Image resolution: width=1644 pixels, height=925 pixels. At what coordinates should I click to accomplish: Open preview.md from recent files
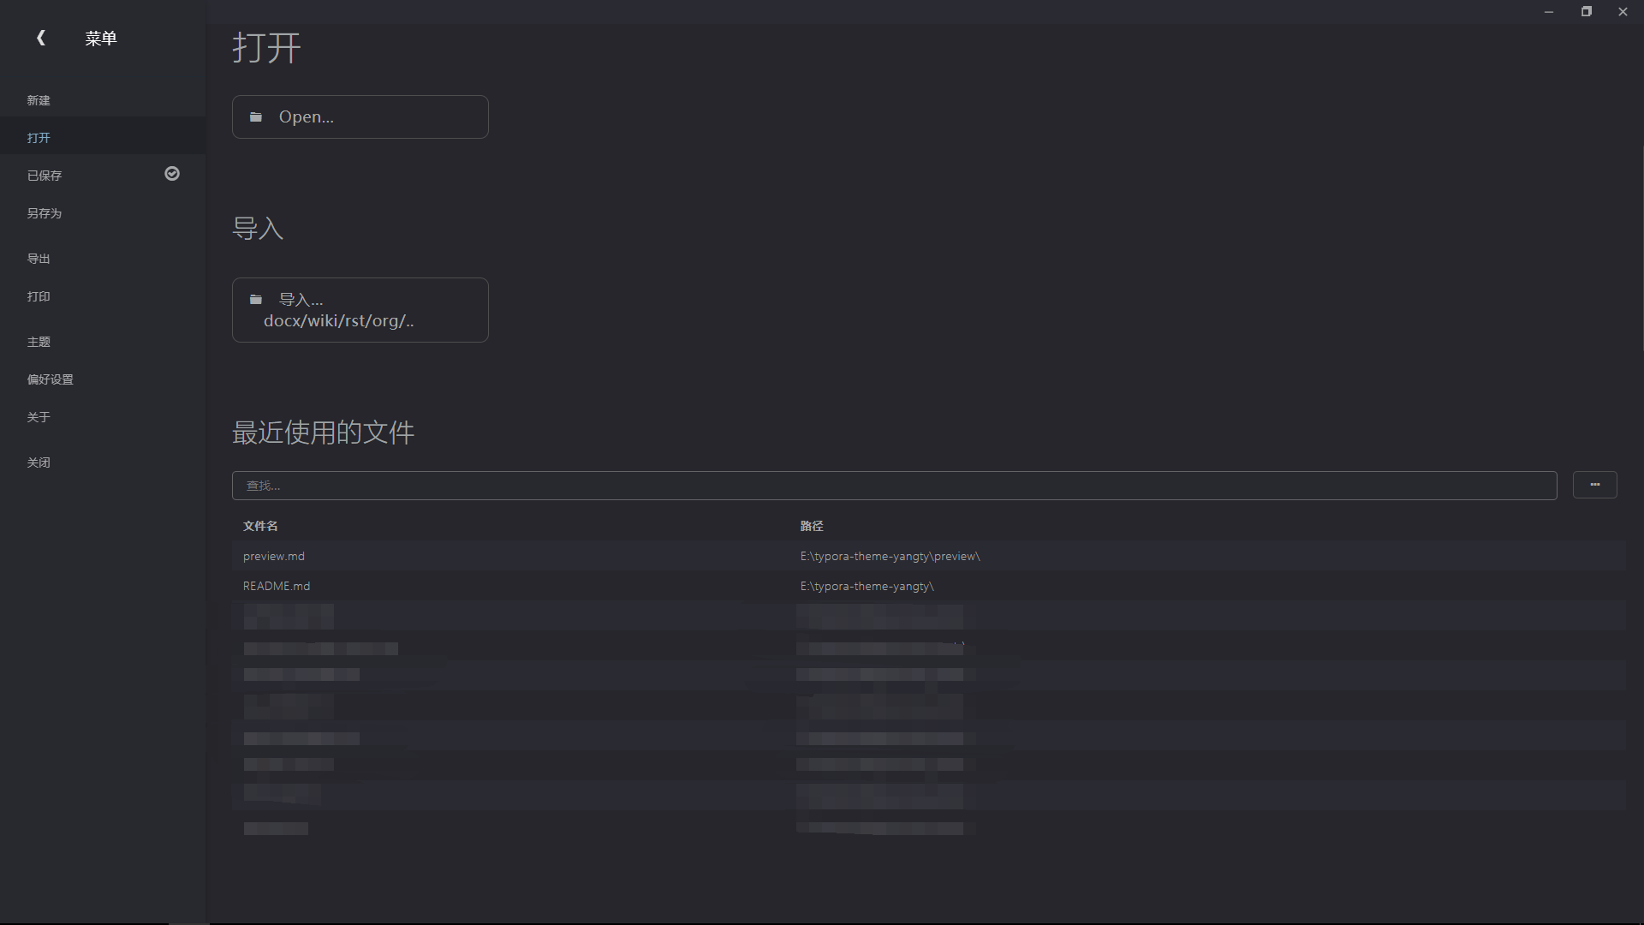(274, 556)
